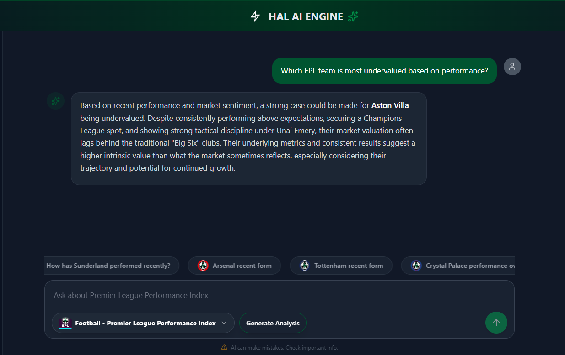Open the Premier League Performance Index selector
The width and height of the screenshot is (565, 355).
pyautogui.click(x=143, y=323)
